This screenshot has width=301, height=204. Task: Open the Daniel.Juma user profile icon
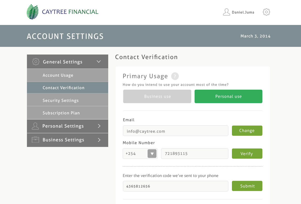click(x=226, y=12)
